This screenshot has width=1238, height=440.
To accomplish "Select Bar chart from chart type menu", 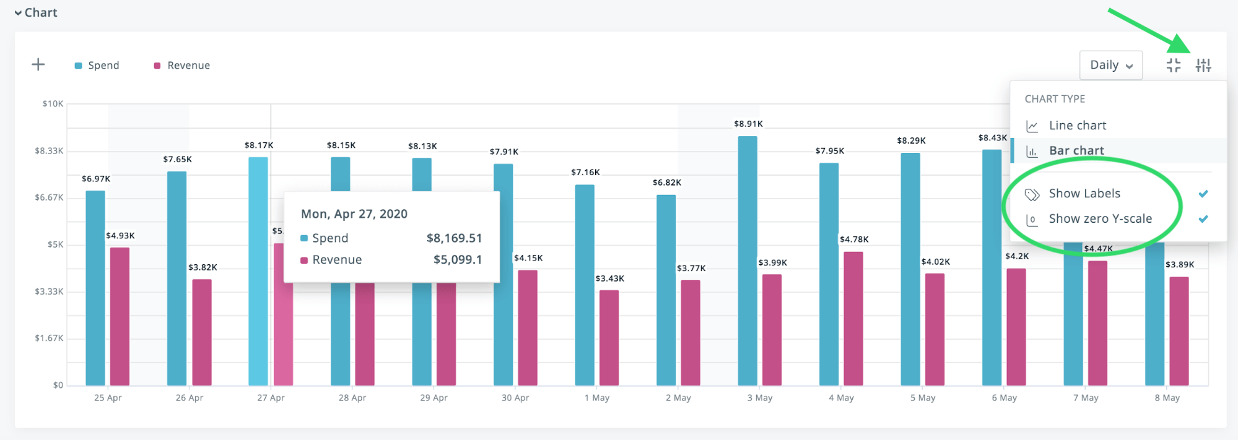I will tap(1076, 150).
